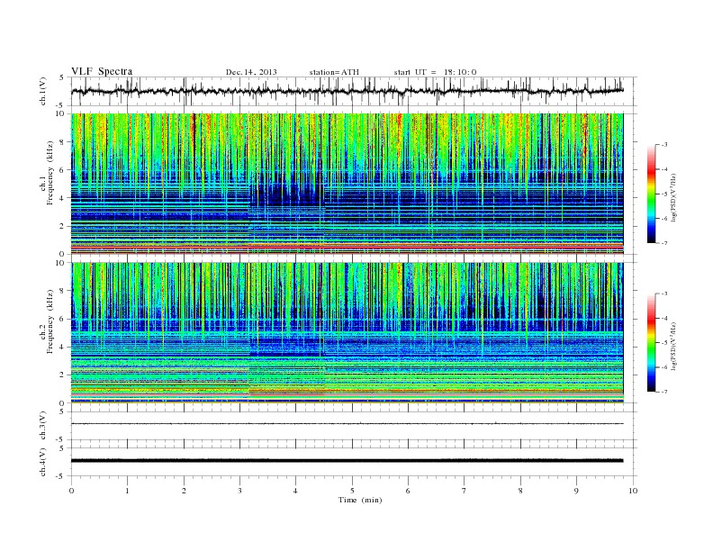Click the "0" tick on the time axis
This screenshot has width=713, height=551.
click(71, 491)
